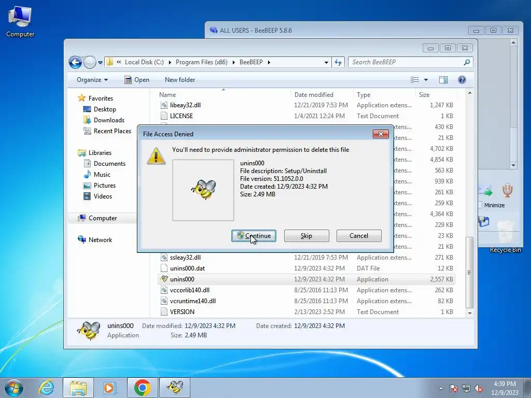
Task: Sort files by the Type column
Action: point(384,95)
